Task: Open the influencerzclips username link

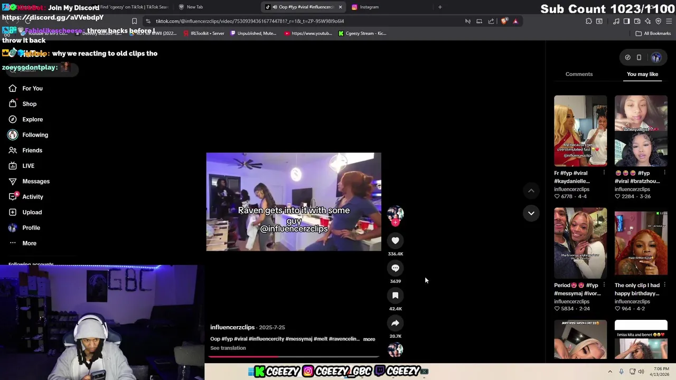Action: coord(232,327)
